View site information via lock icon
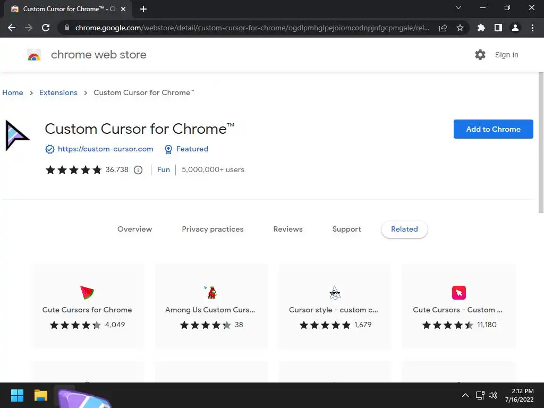This screenshot has height=408, width=544. coord(66,28)
